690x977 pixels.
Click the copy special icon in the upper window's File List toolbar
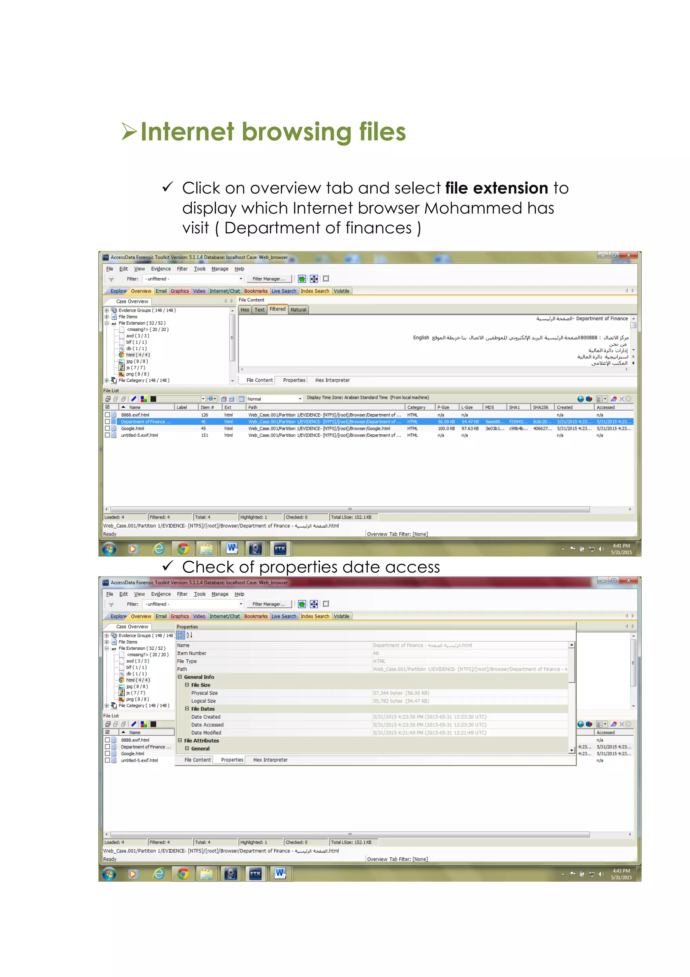(224, 399)
